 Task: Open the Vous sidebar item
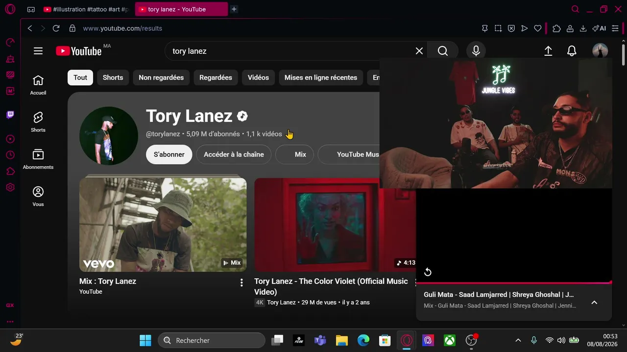[x=38, y=197]
